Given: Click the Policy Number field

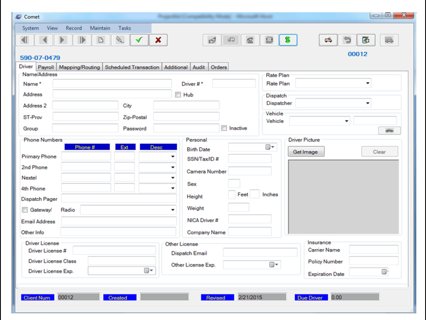Looking at the screenshot, I should point(374,261).
